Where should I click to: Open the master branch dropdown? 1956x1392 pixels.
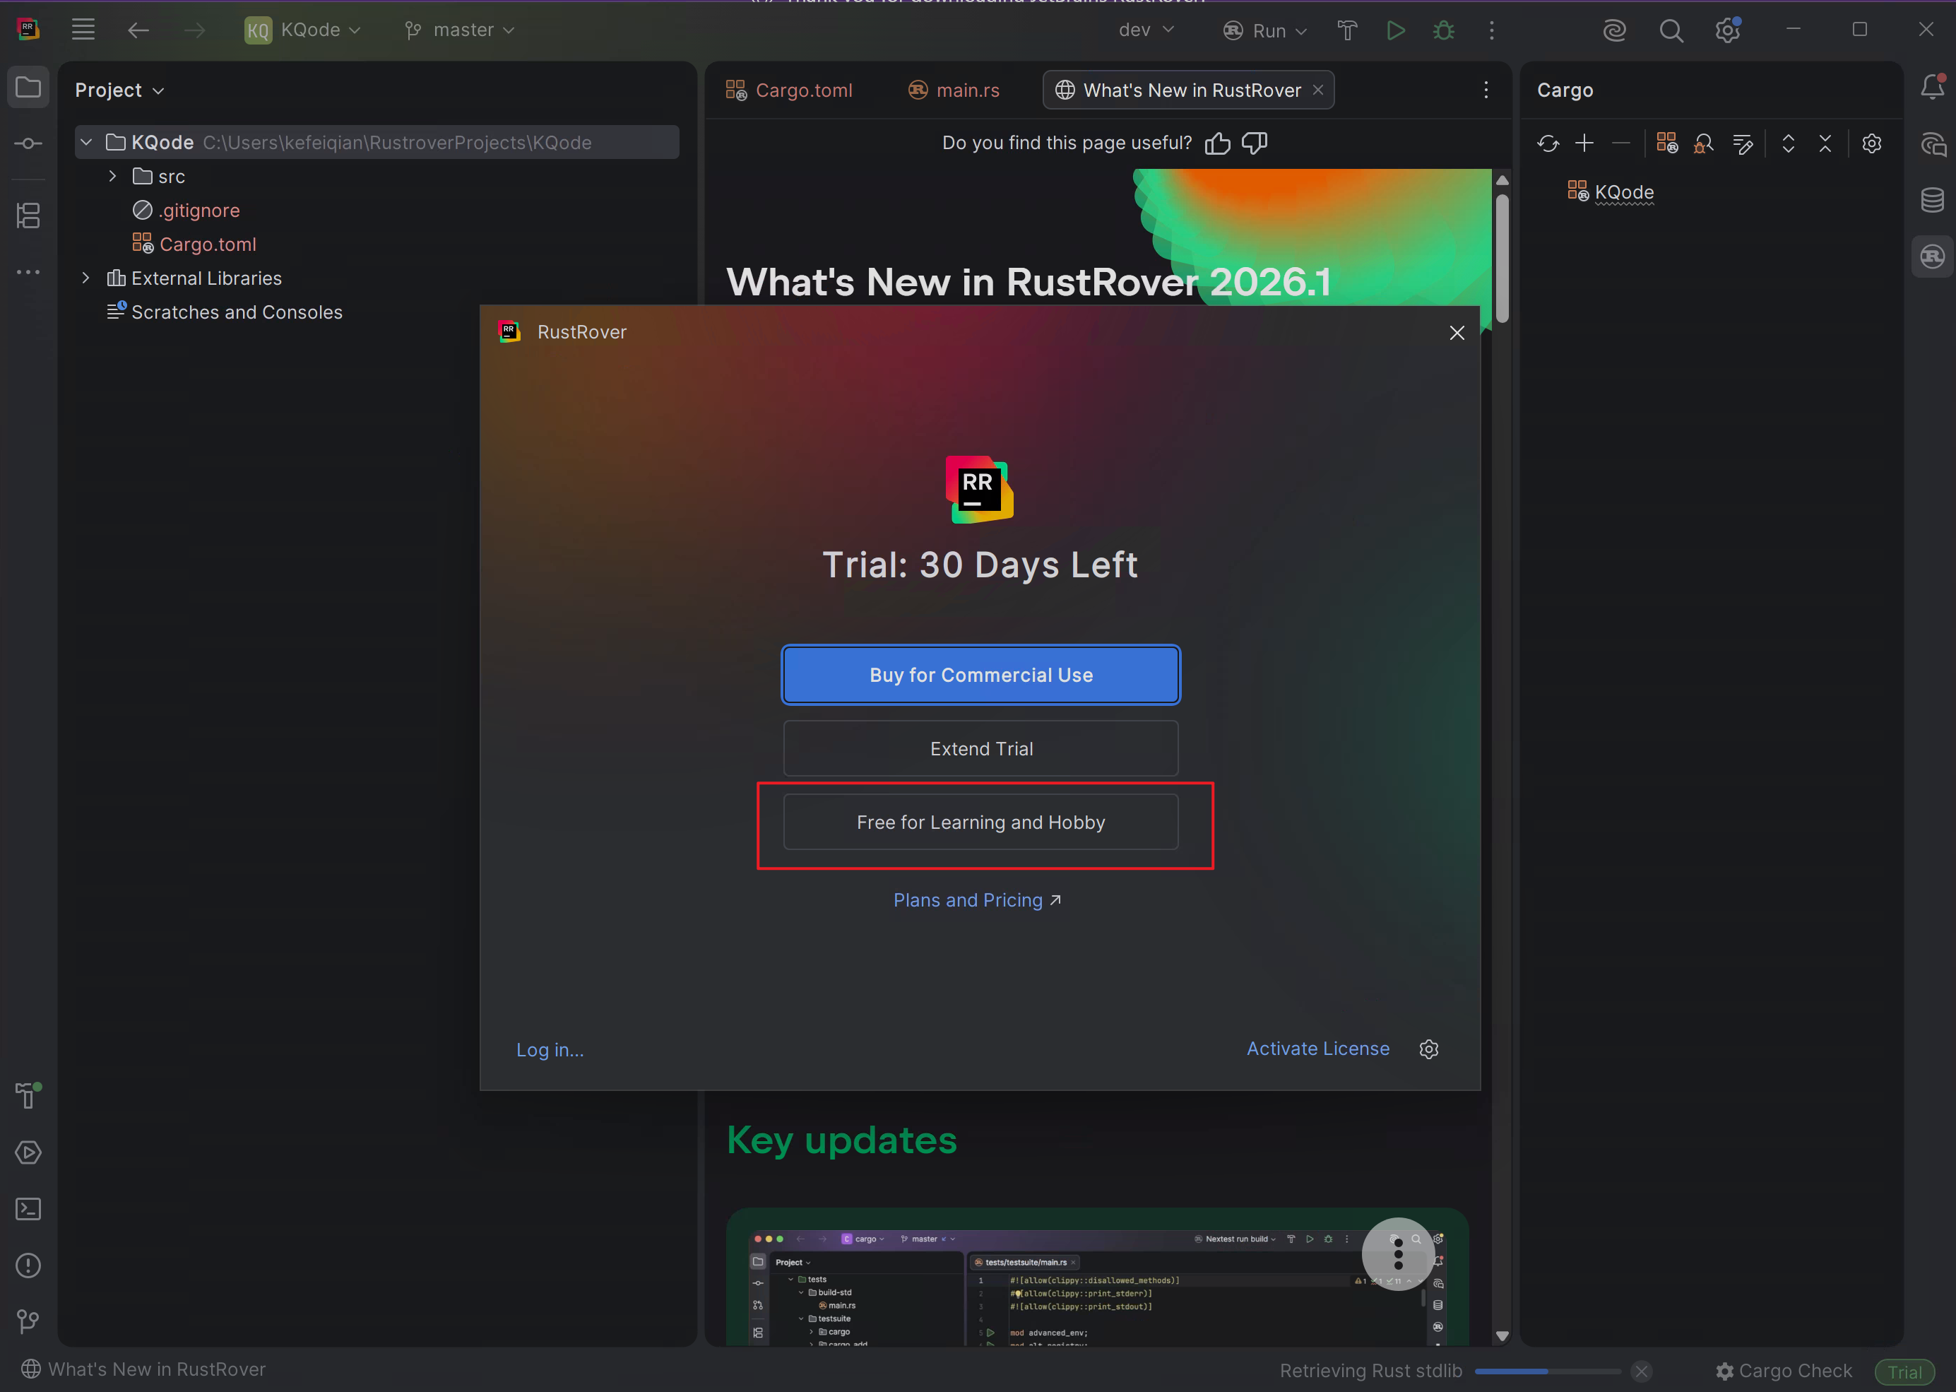[460, 30]
